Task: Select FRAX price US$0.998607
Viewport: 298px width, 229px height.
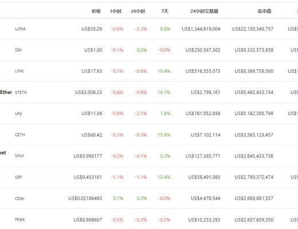Action: (88, 220)
